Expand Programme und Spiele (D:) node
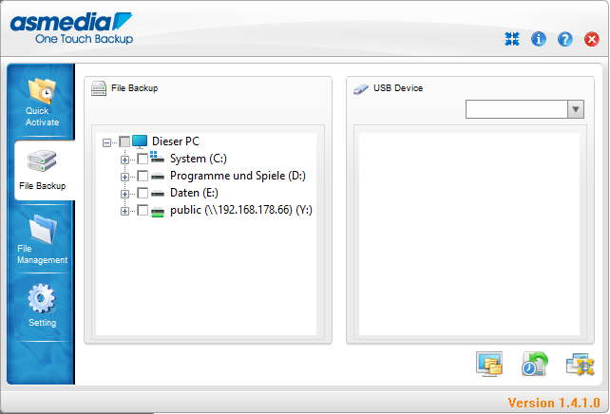 tap(124, 177)
